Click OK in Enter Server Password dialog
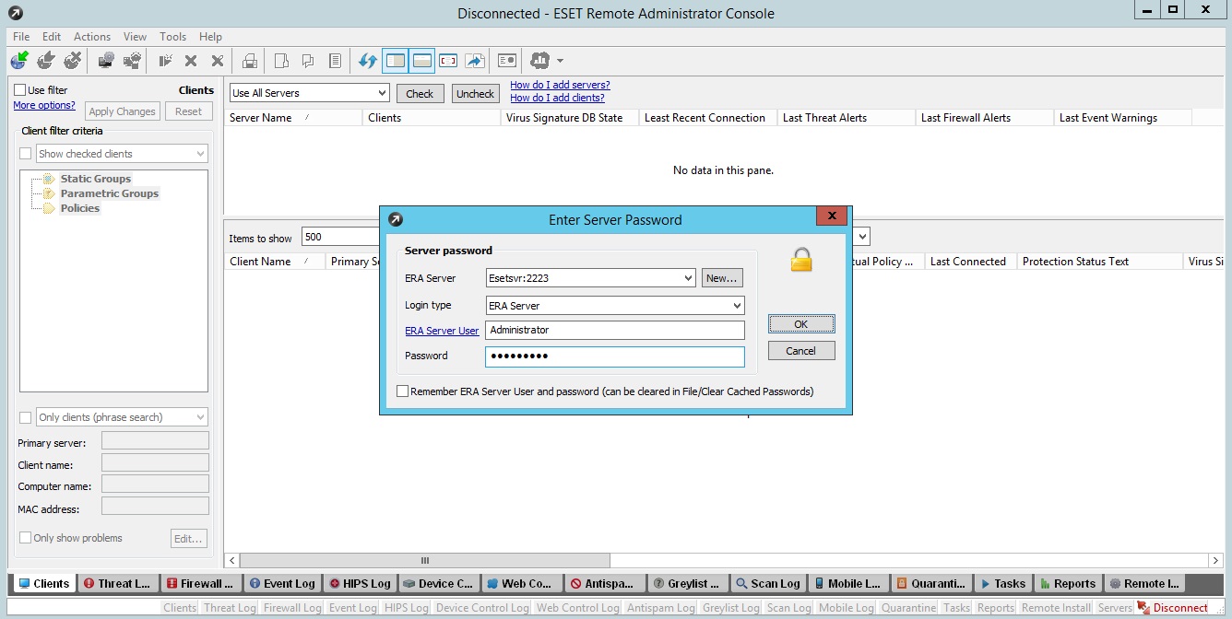 [801, 324]
